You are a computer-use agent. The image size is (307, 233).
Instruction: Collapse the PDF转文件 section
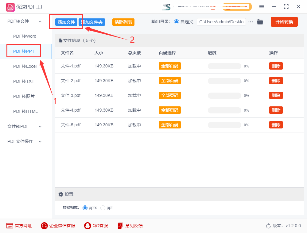pyautogui.click(x=40, y=21)
